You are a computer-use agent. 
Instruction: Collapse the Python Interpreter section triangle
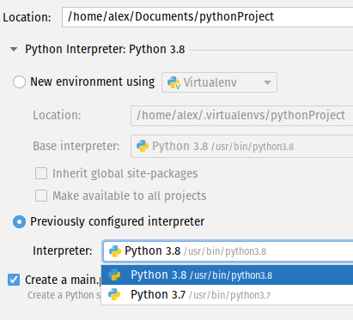pyautogui.click(x=14, y=49)
